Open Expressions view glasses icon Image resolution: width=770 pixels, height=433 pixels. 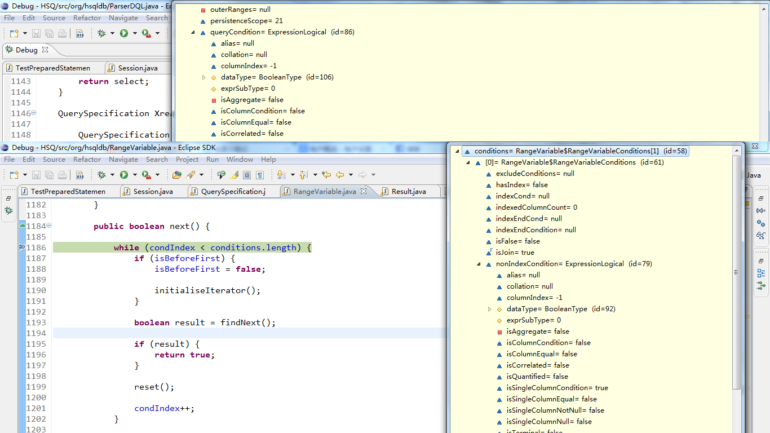pos(760,236)
